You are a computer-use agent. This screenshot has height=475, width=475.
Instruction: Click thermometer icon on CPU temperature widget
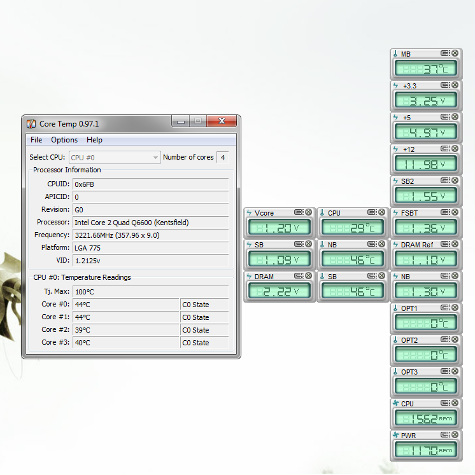(322, 212)
